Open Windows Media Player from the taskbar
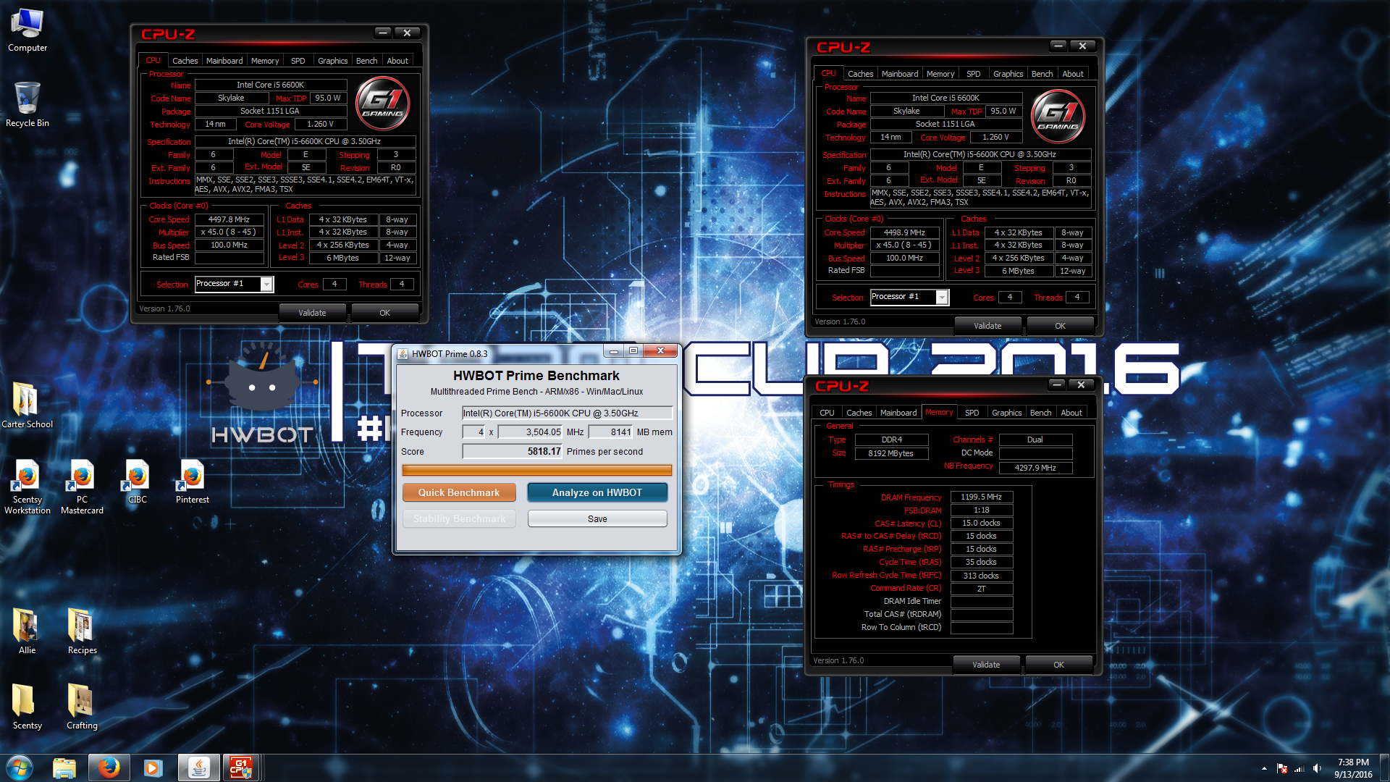 153,768
